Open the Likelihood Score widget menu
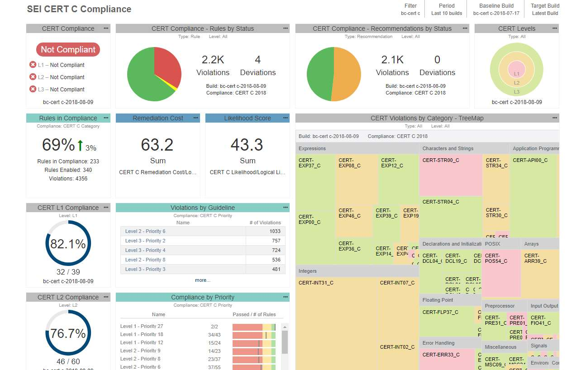The height and width of the screenshot is (370, 576). click(x=286, y=118)
